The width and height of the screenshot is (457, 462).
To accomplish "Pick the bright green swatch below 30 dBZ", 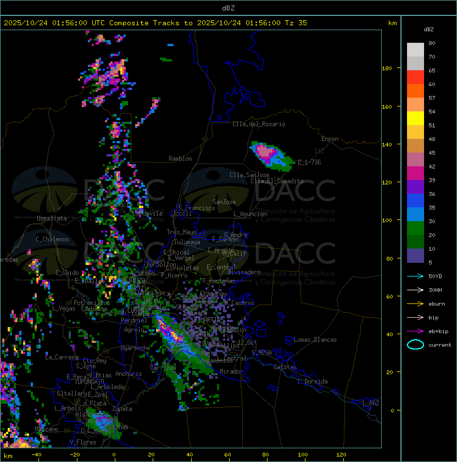I will [x=415, y=228].
